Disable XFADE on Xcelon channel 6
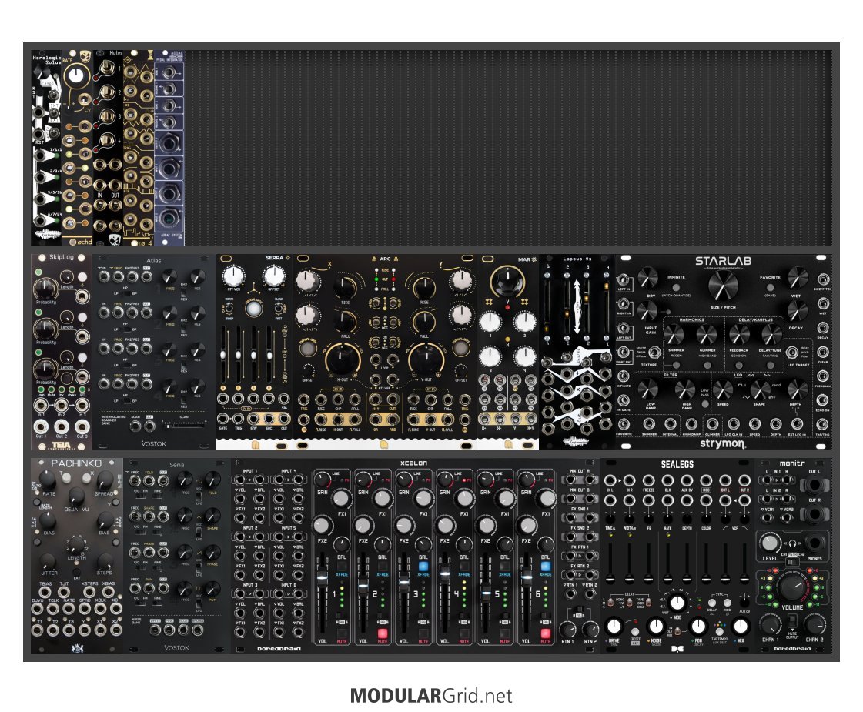The width and height of the screenshot is (863, 712). pyautogui.click(x=545, y=566)
